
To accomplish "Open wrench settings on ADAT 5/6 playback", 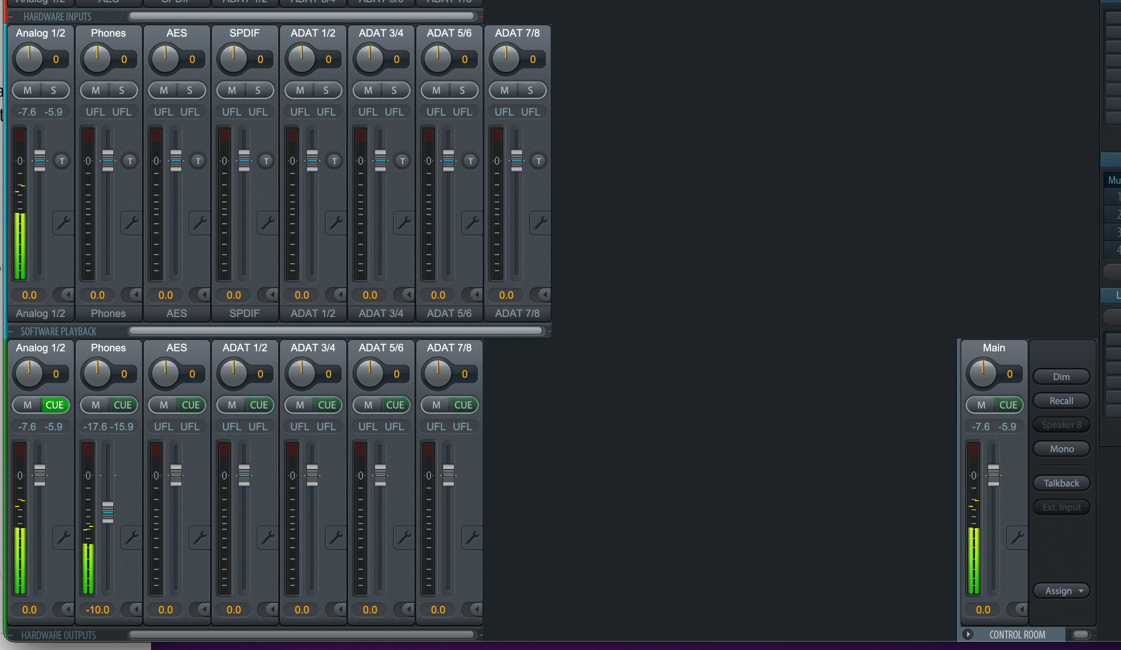I will tap(404, 537).
